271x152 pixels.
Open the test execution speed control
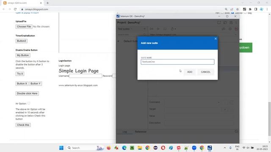pos(173,29)
